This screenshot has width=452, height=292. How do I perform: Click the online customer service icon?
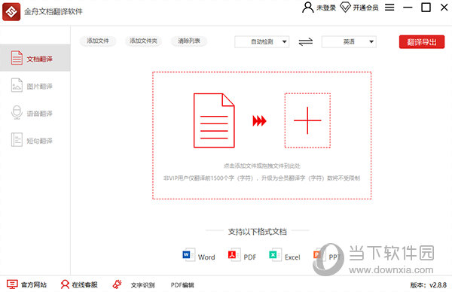tap(65, 284)
